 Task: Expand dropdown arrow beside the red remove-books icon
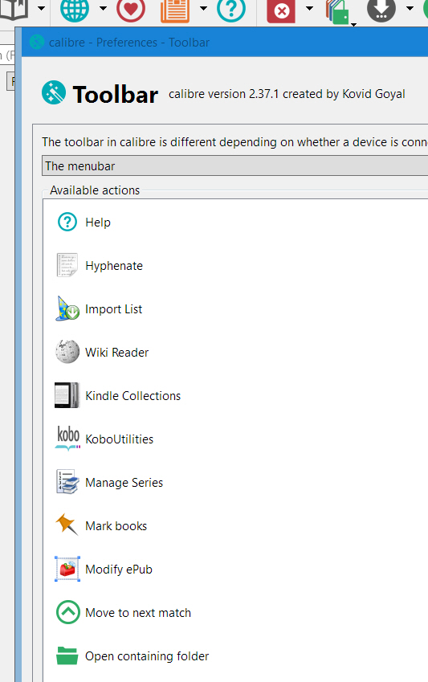point(309,8)
